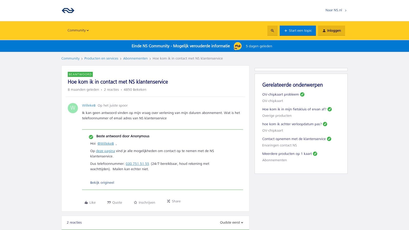Viewport: 409px width, 230px height.
Task: Open the phone number 030 751 51 55 link
Action: coord(137,164)
